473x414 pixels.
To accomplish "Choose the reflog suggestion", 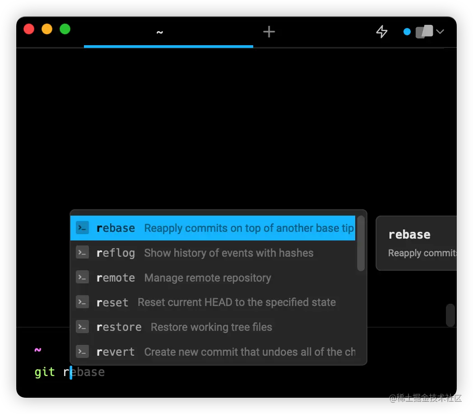I will (x=213, y=253).
